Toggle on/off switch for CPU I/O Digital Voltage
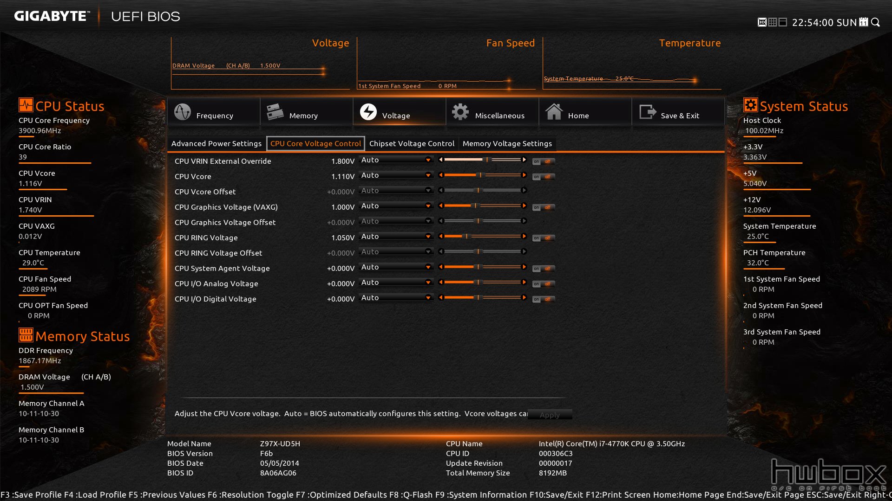This screenshot has width=892, height=501. click(x=544, y=299)
